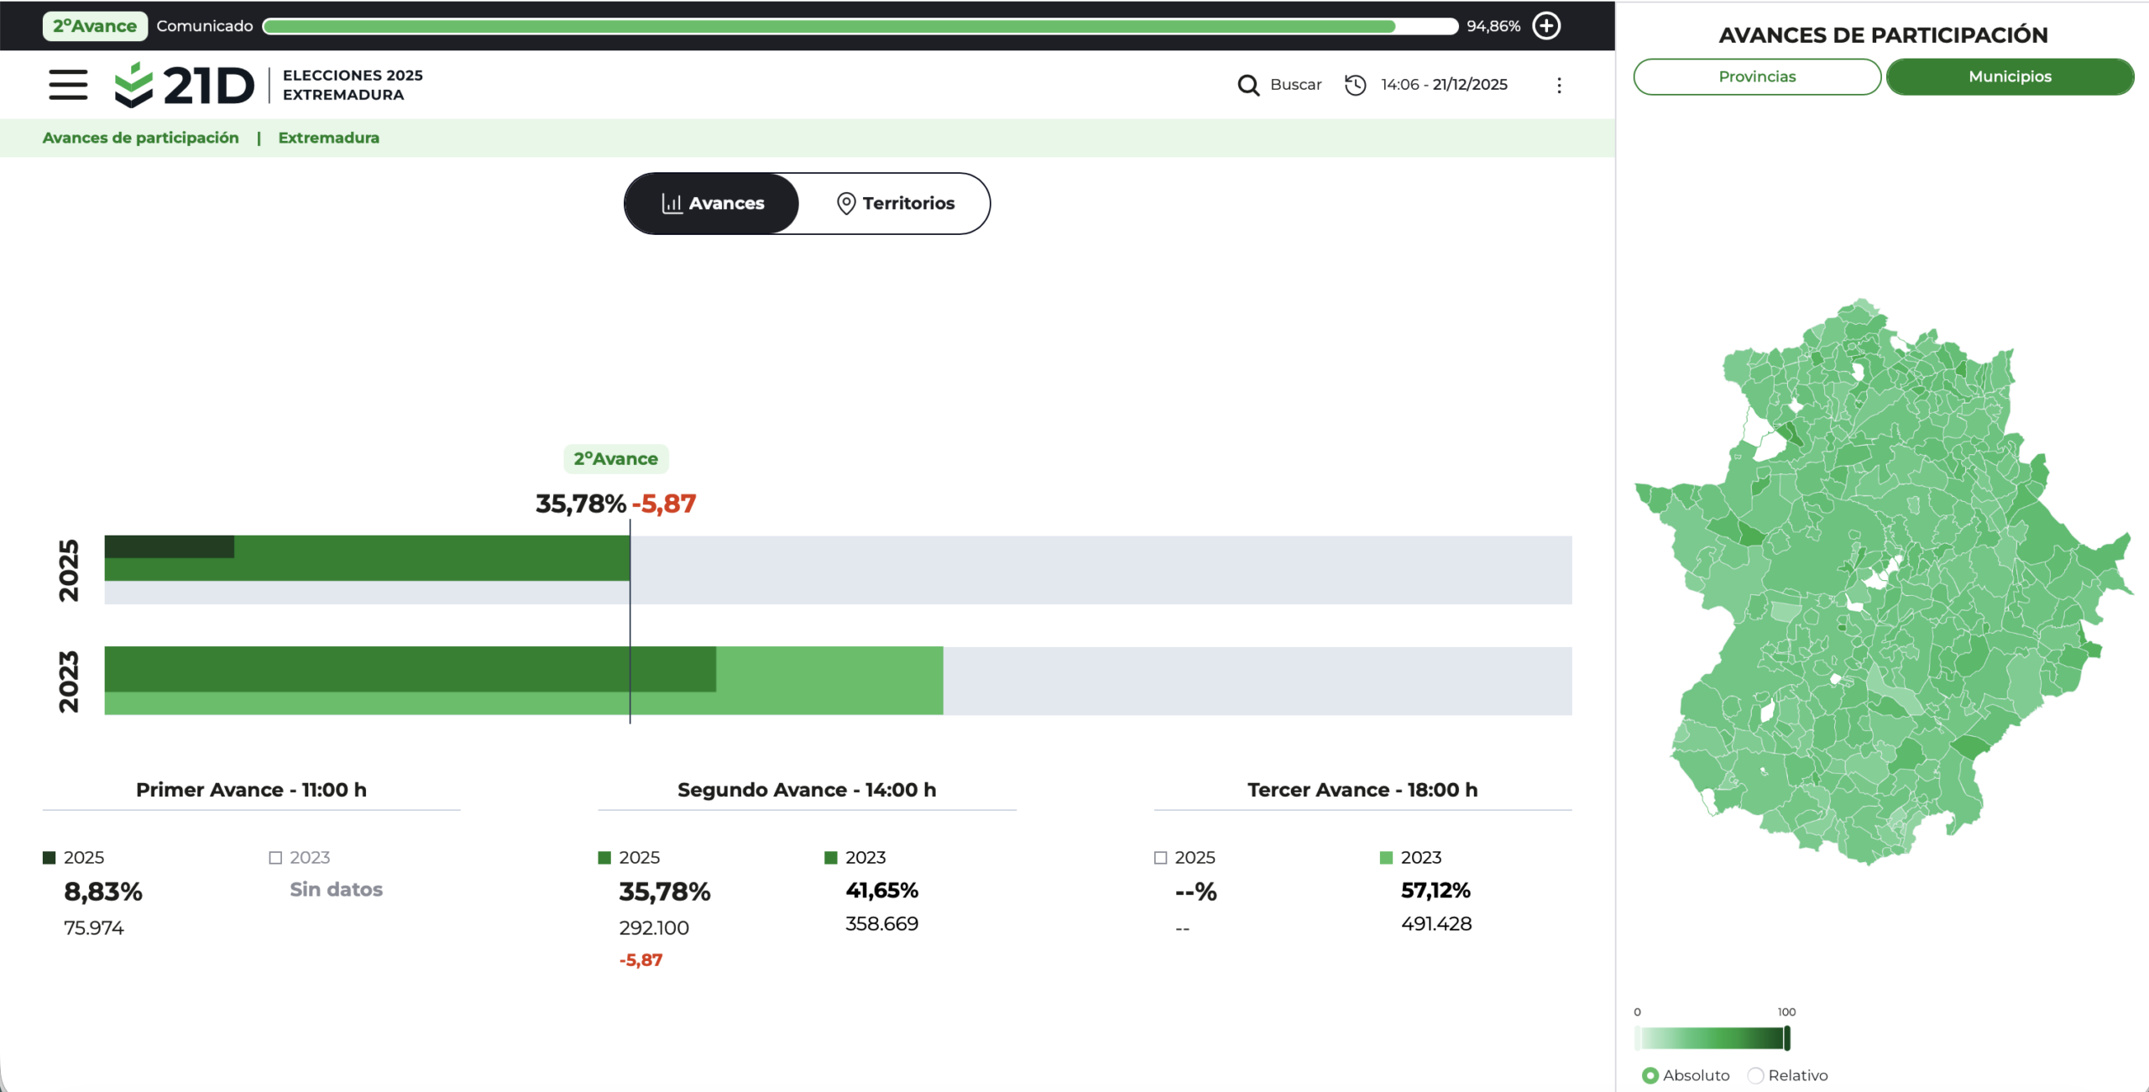2149x1092 pixels.
Task: Toggle the 2025 legend box under Tercer Avance
Action: [x=1161, y=857]
